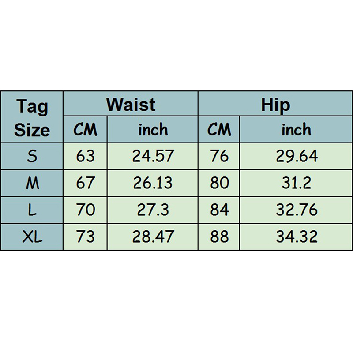
Task: Click the L size row label
Action: [x=32, y=210]
